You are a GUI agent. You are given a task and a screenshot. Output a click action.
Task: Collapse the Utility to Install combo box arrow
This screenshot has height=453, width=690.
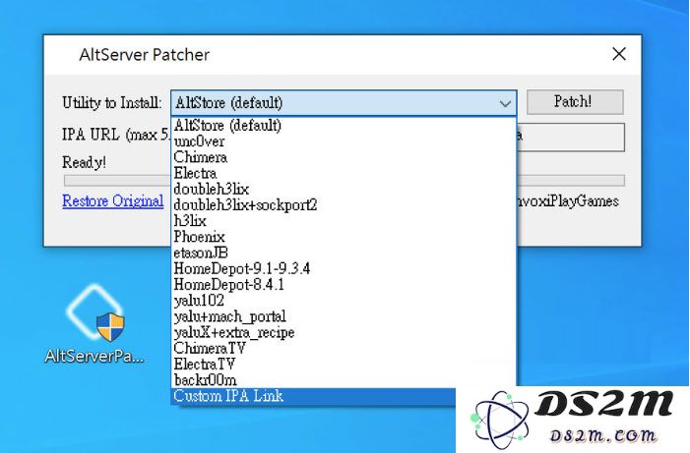505,104
